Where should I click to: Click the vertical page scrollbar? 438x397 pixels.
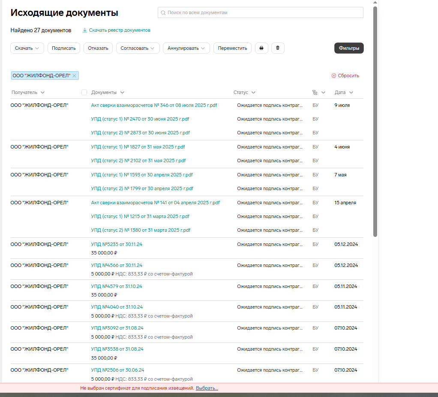point(375,122)
